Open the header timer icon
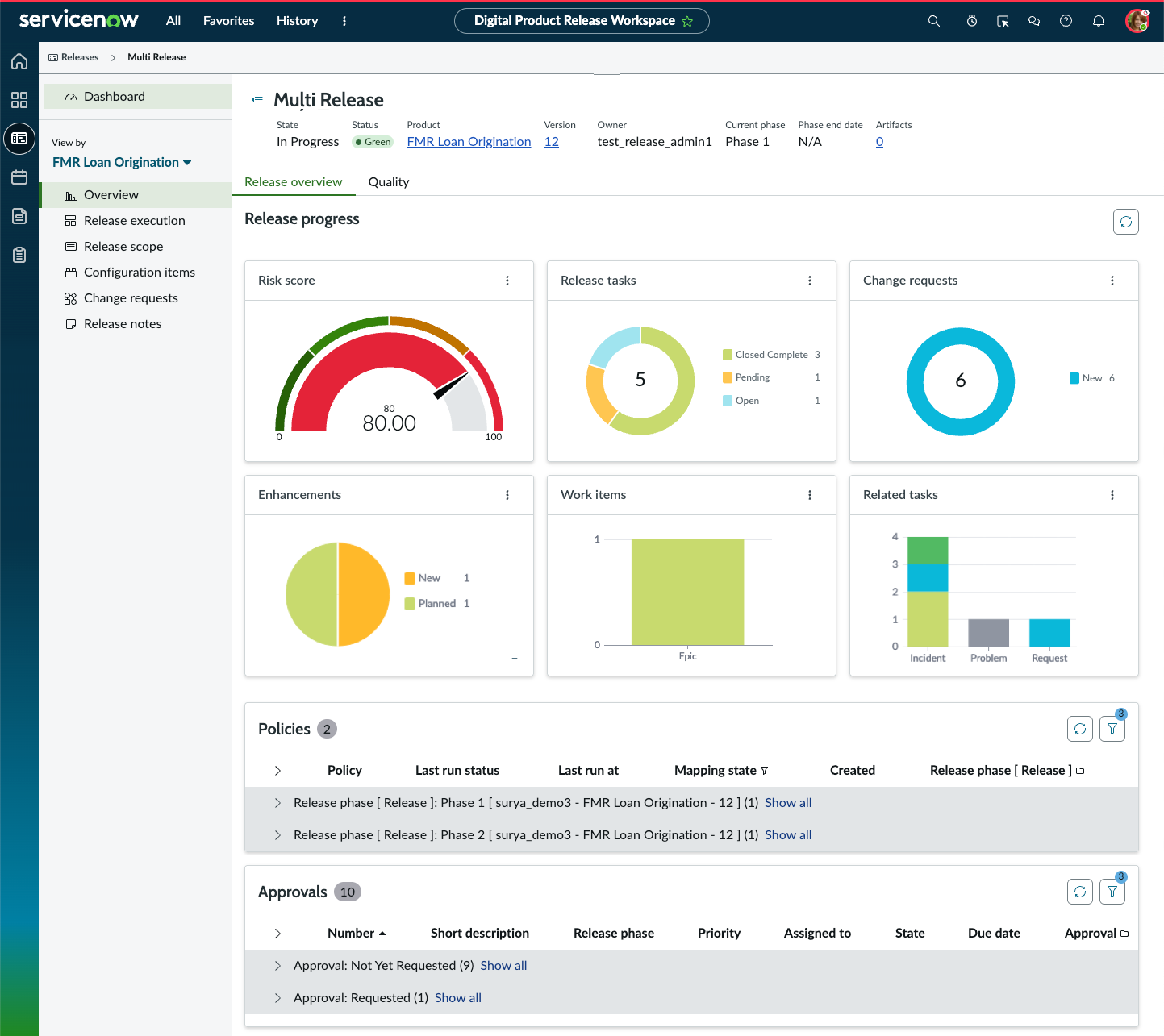 972,21
